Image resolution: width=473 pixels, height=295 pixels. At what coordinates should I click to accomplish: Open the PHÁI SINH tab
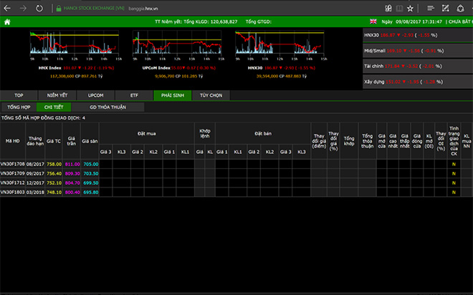pos(172,95)
